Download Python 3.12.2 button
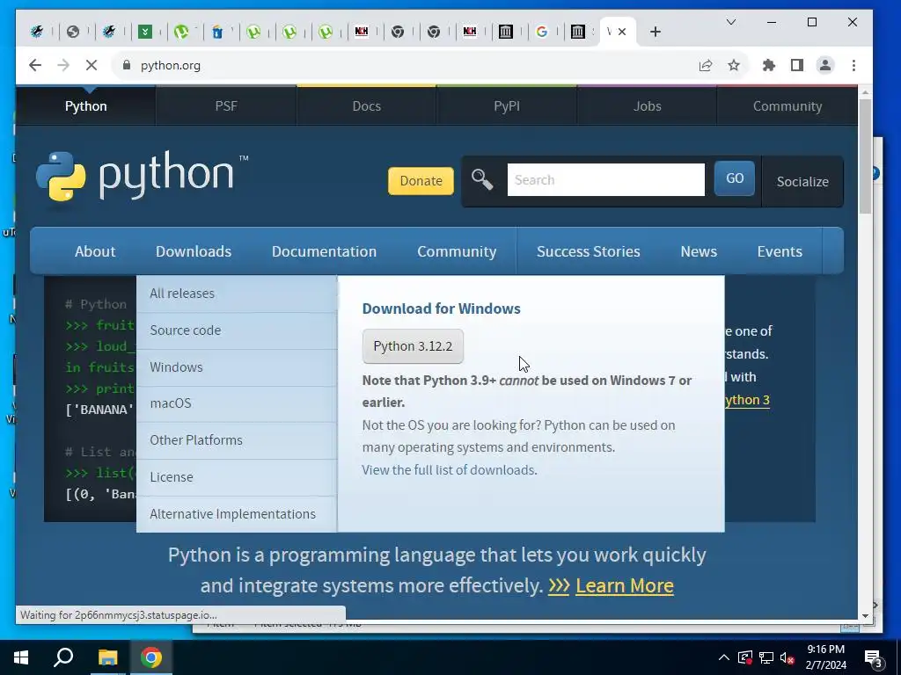The height and width of the screenshot is (675, 901). point(413,346)
